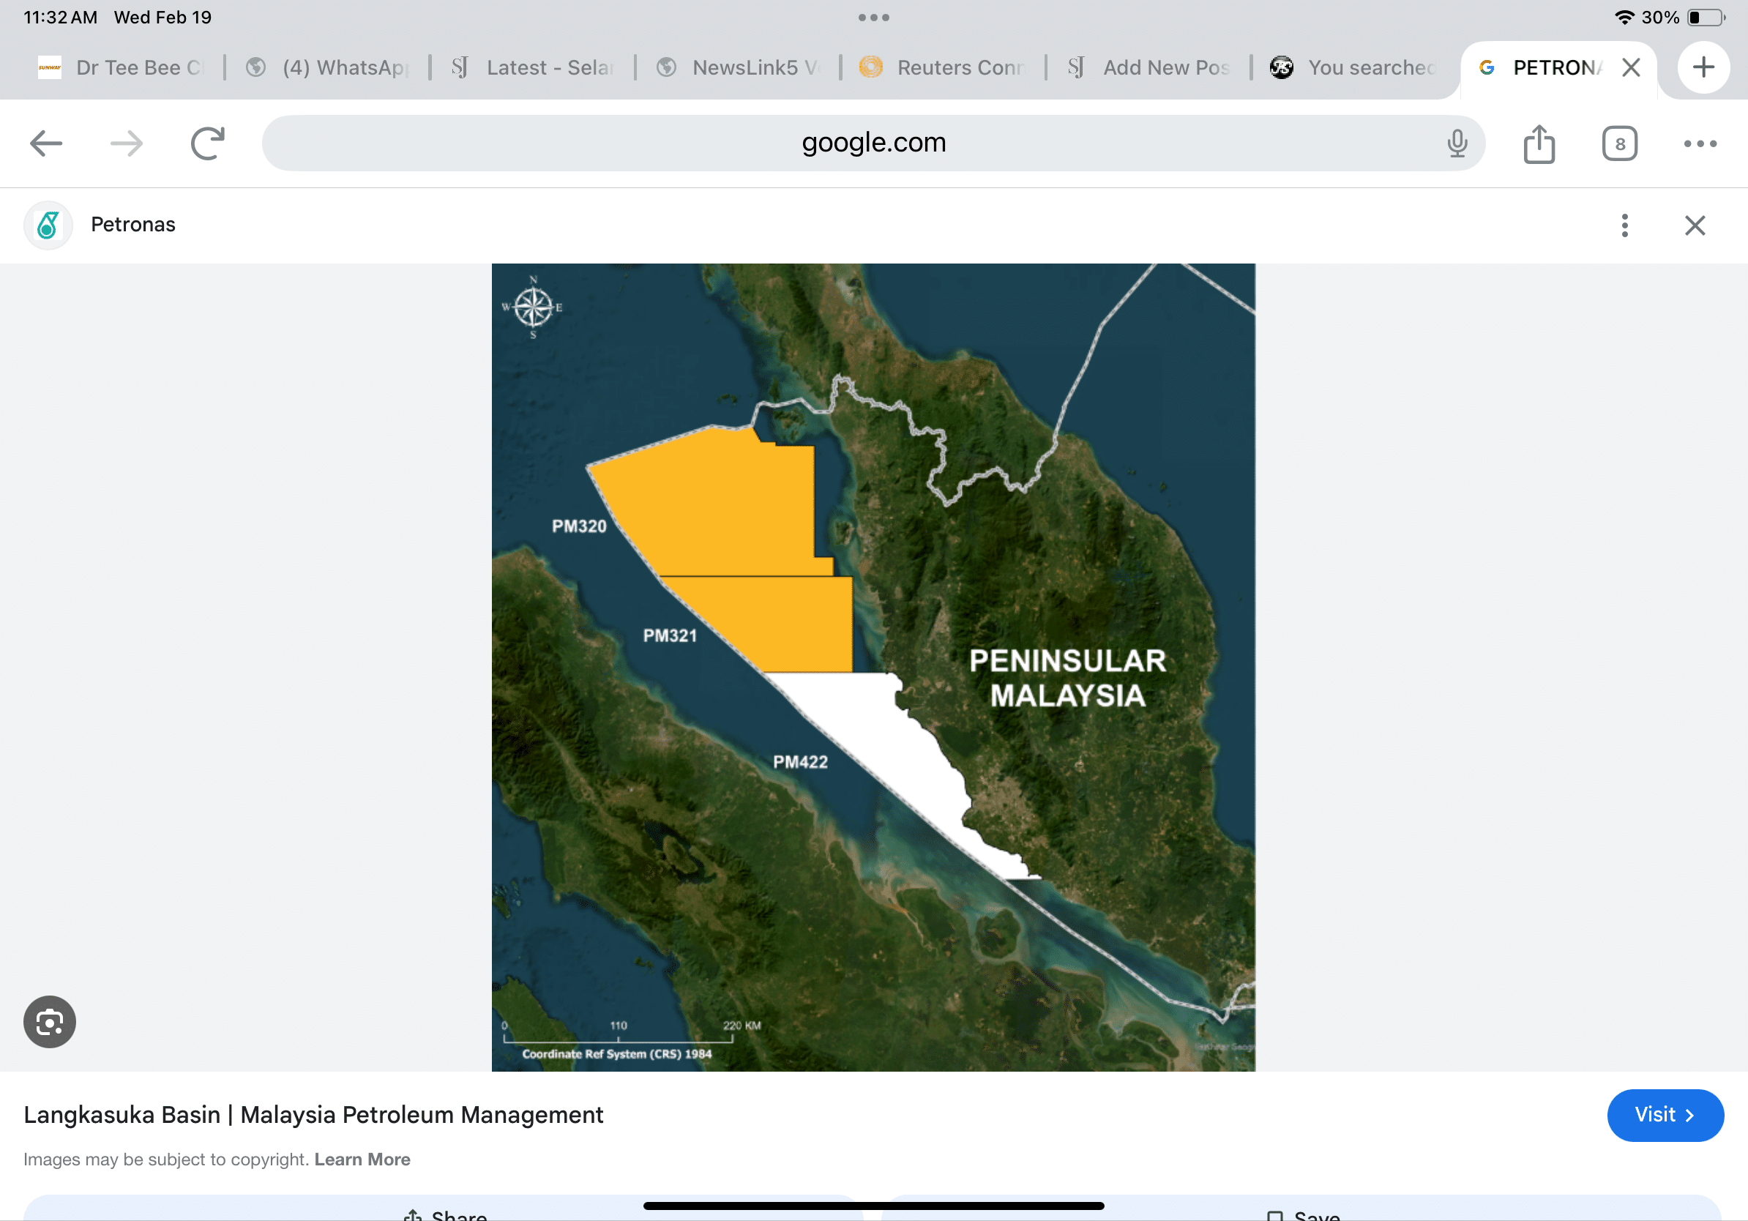Screen dimensions: 1748x1221
Task: Tap the share icon in the toolbar
Action: (x=1539, y=143)
